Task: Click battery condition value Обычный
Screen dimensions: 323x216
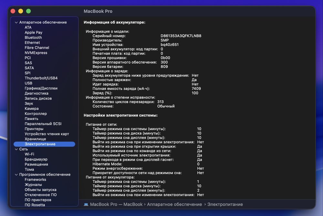Action: pyautogui.click(x=166, y=106)
